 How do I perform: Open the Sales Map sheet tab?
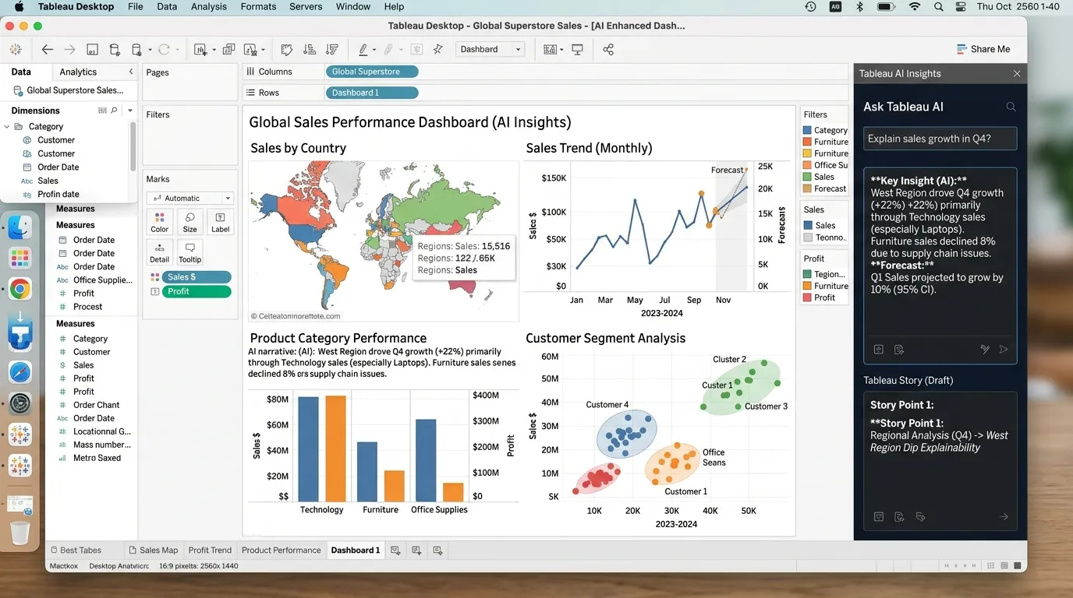pyautogui.click(x=154, y=551)
